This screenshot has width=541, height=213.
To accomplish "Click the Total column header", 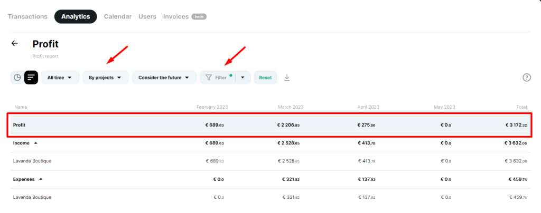I will pyautogui.click(x=521, y=107).
